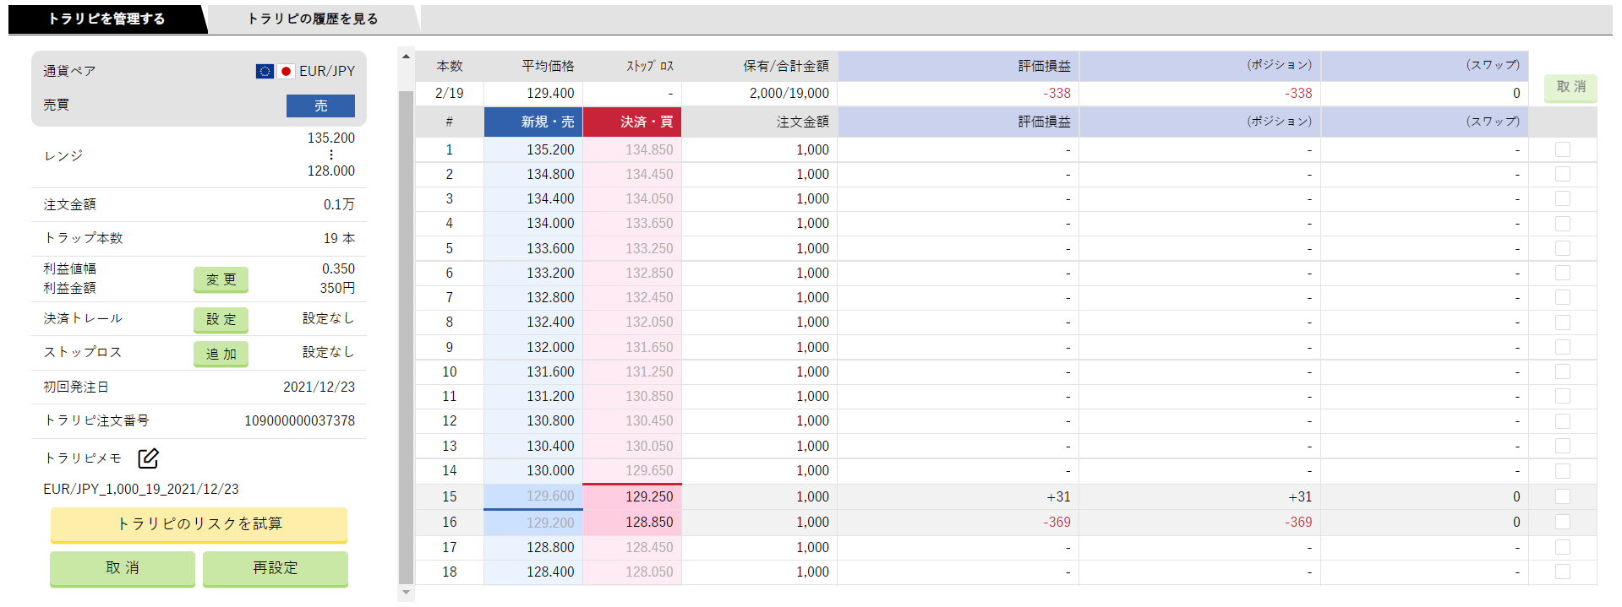Screen dimensions: 1622x607
Task: Click the -338 評価損益 value in the summary row
Action: tap(1057, 93)
